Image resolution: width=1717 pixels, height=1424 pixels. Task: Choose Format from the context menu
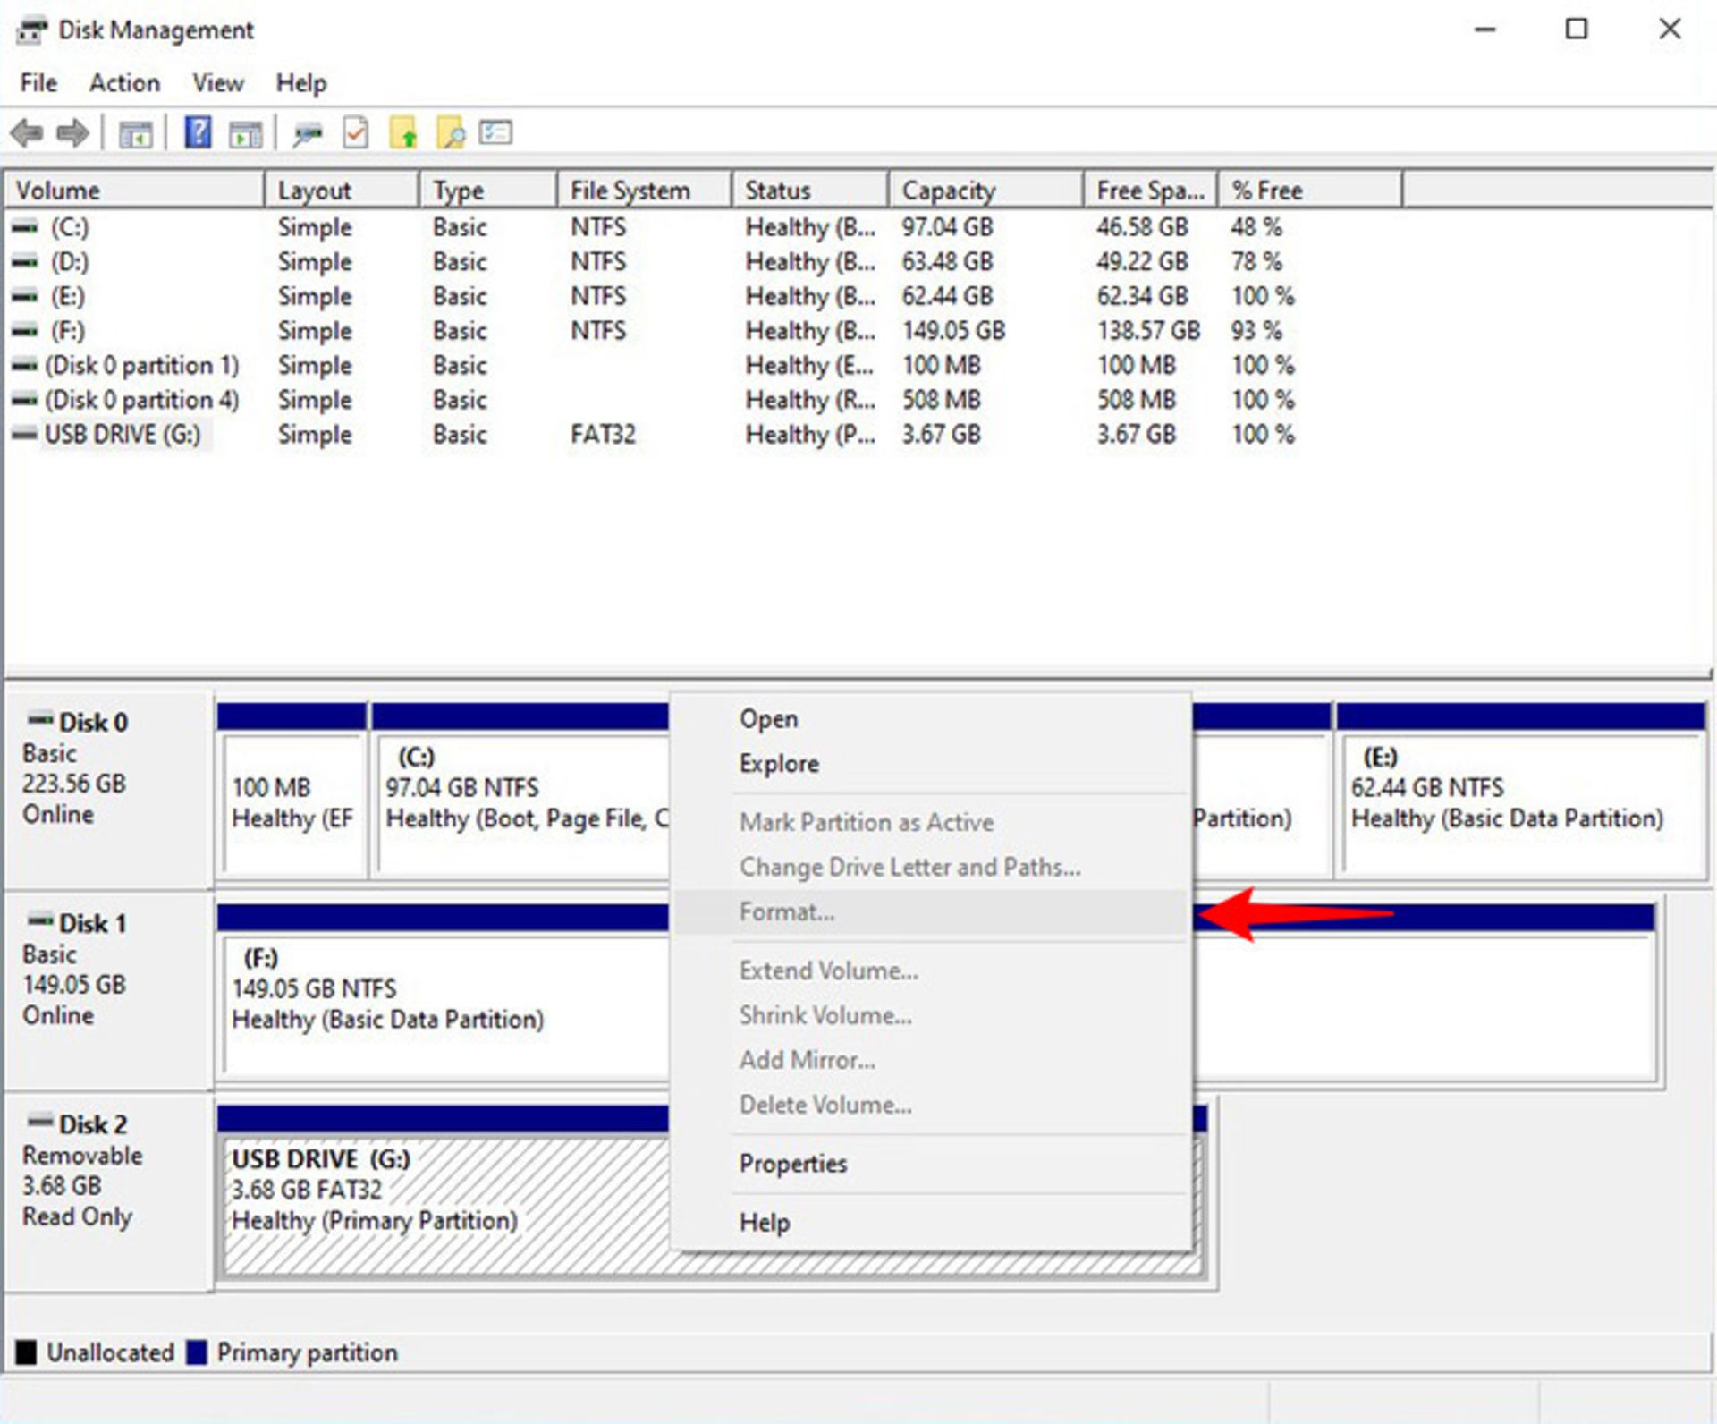[786, 911]
